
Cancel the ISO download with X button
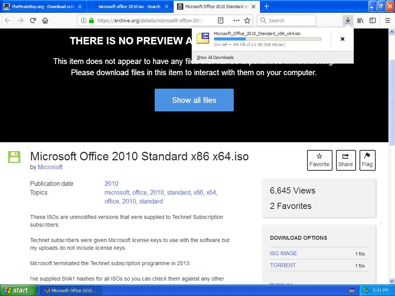click(x=343, y=39)
